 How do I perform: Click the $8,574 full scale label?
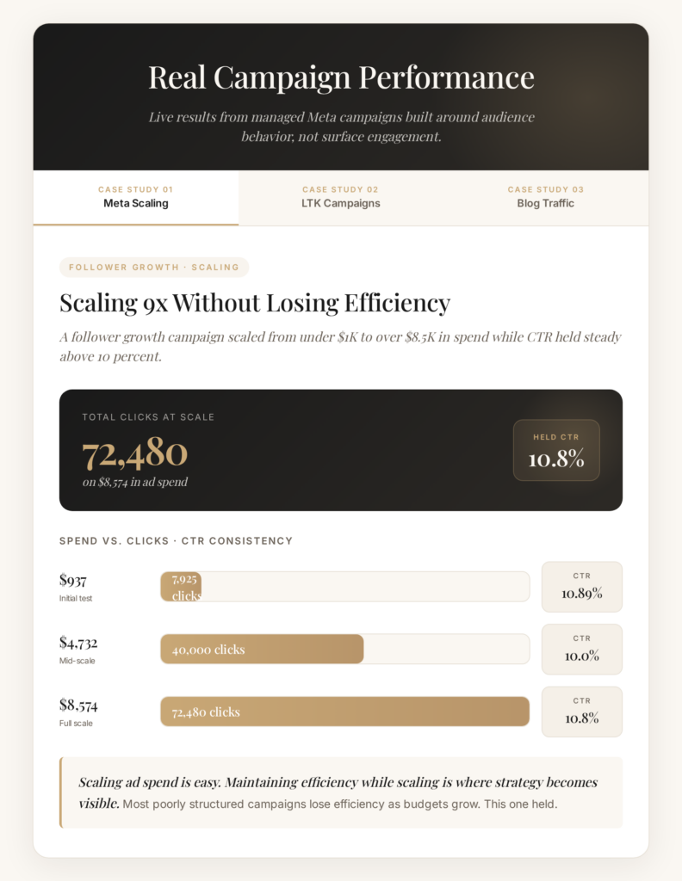click(78, 712)
